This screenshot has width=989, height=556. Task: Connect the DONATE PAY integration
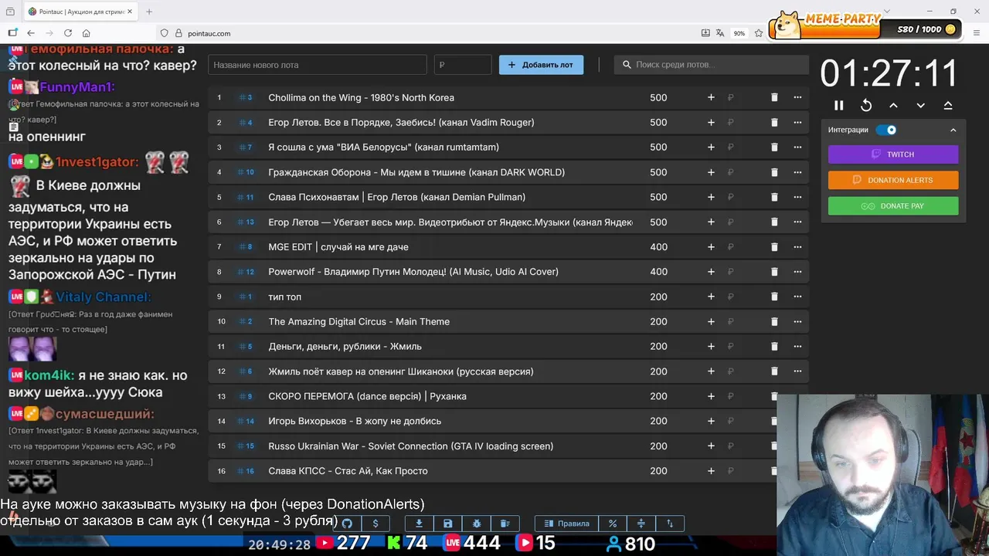[893, 206]
